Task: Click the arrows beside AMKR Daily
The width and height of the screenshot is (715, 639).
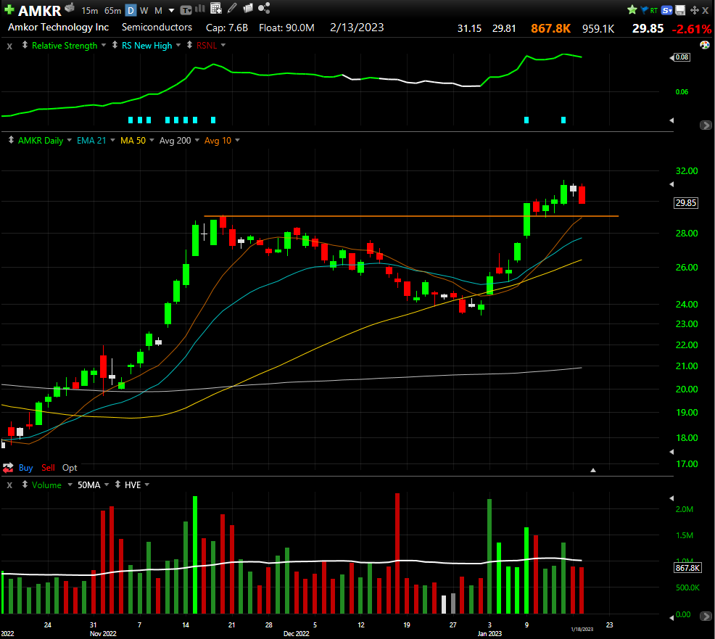Action: click(x=11, y=139)
